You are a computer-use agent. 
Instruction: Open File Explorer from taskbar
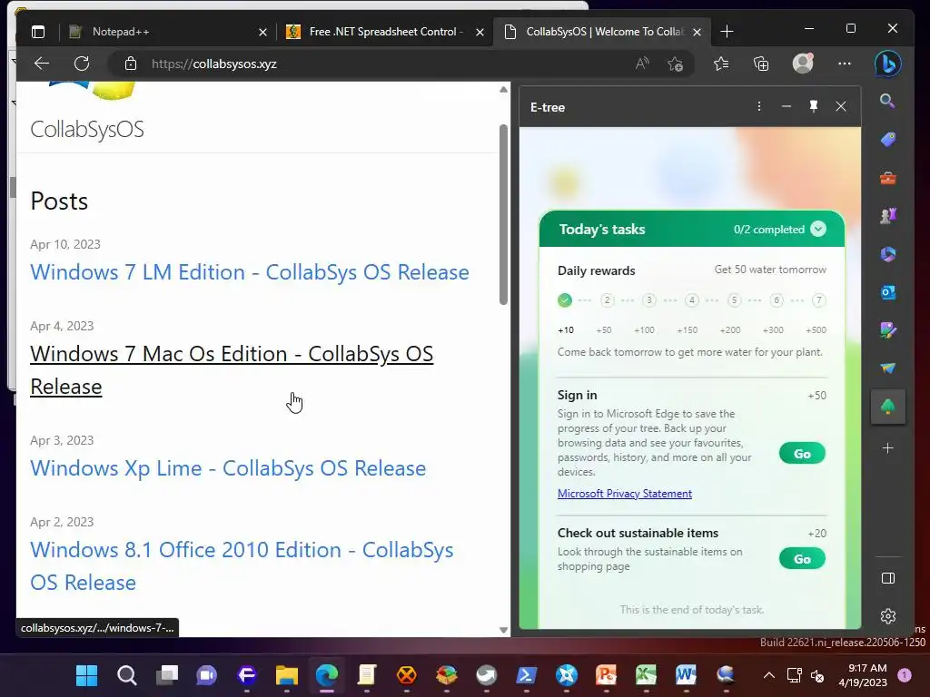pyautogui.click(x=286, y=675)
